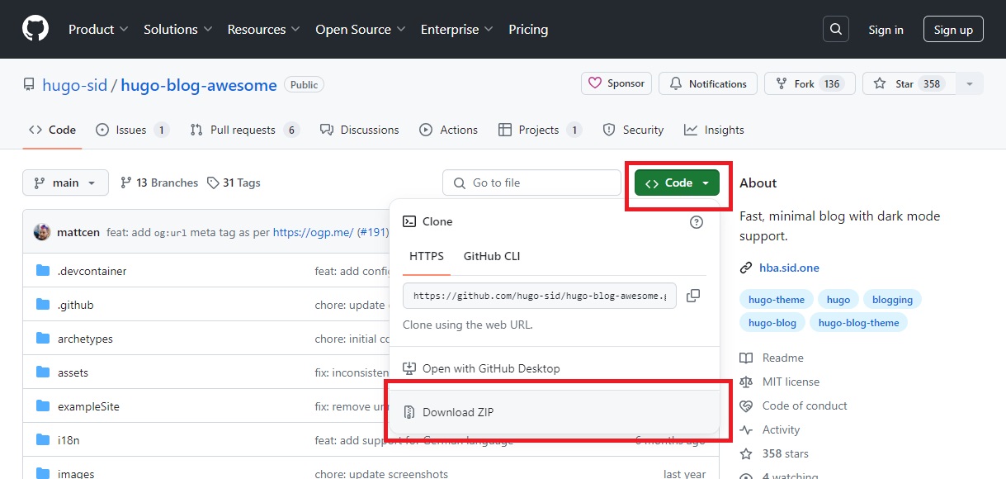This screenshot has width=1006, height=479.
Task: Open the https://ogp.me/ commit link
Action: tap(313, 232)
